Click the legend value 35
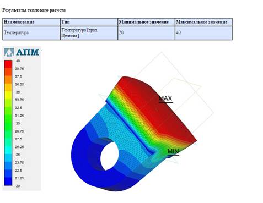The image size is (263, 203). [x=18, y=92]
